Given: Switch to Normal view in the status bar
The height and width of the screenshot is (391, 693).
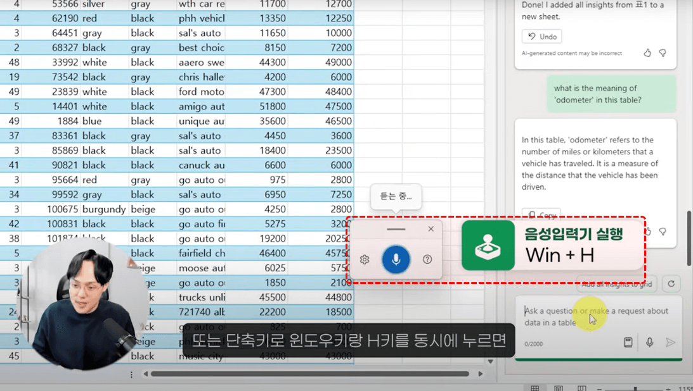Looking at the screenshot, I should (534, 388).
